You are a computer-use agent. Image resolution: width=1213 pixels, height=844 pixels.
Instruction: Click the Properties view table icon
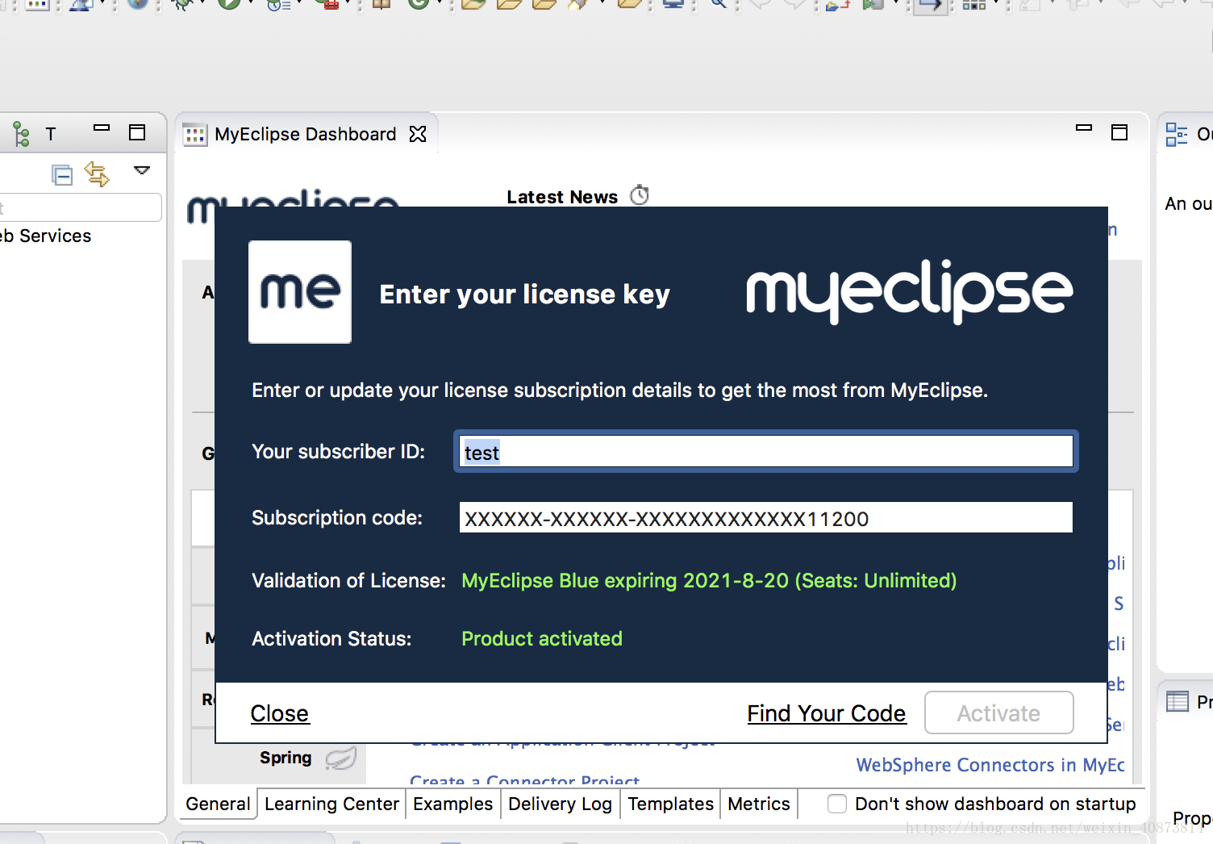pyautogui.click(x=1178, y=701)
